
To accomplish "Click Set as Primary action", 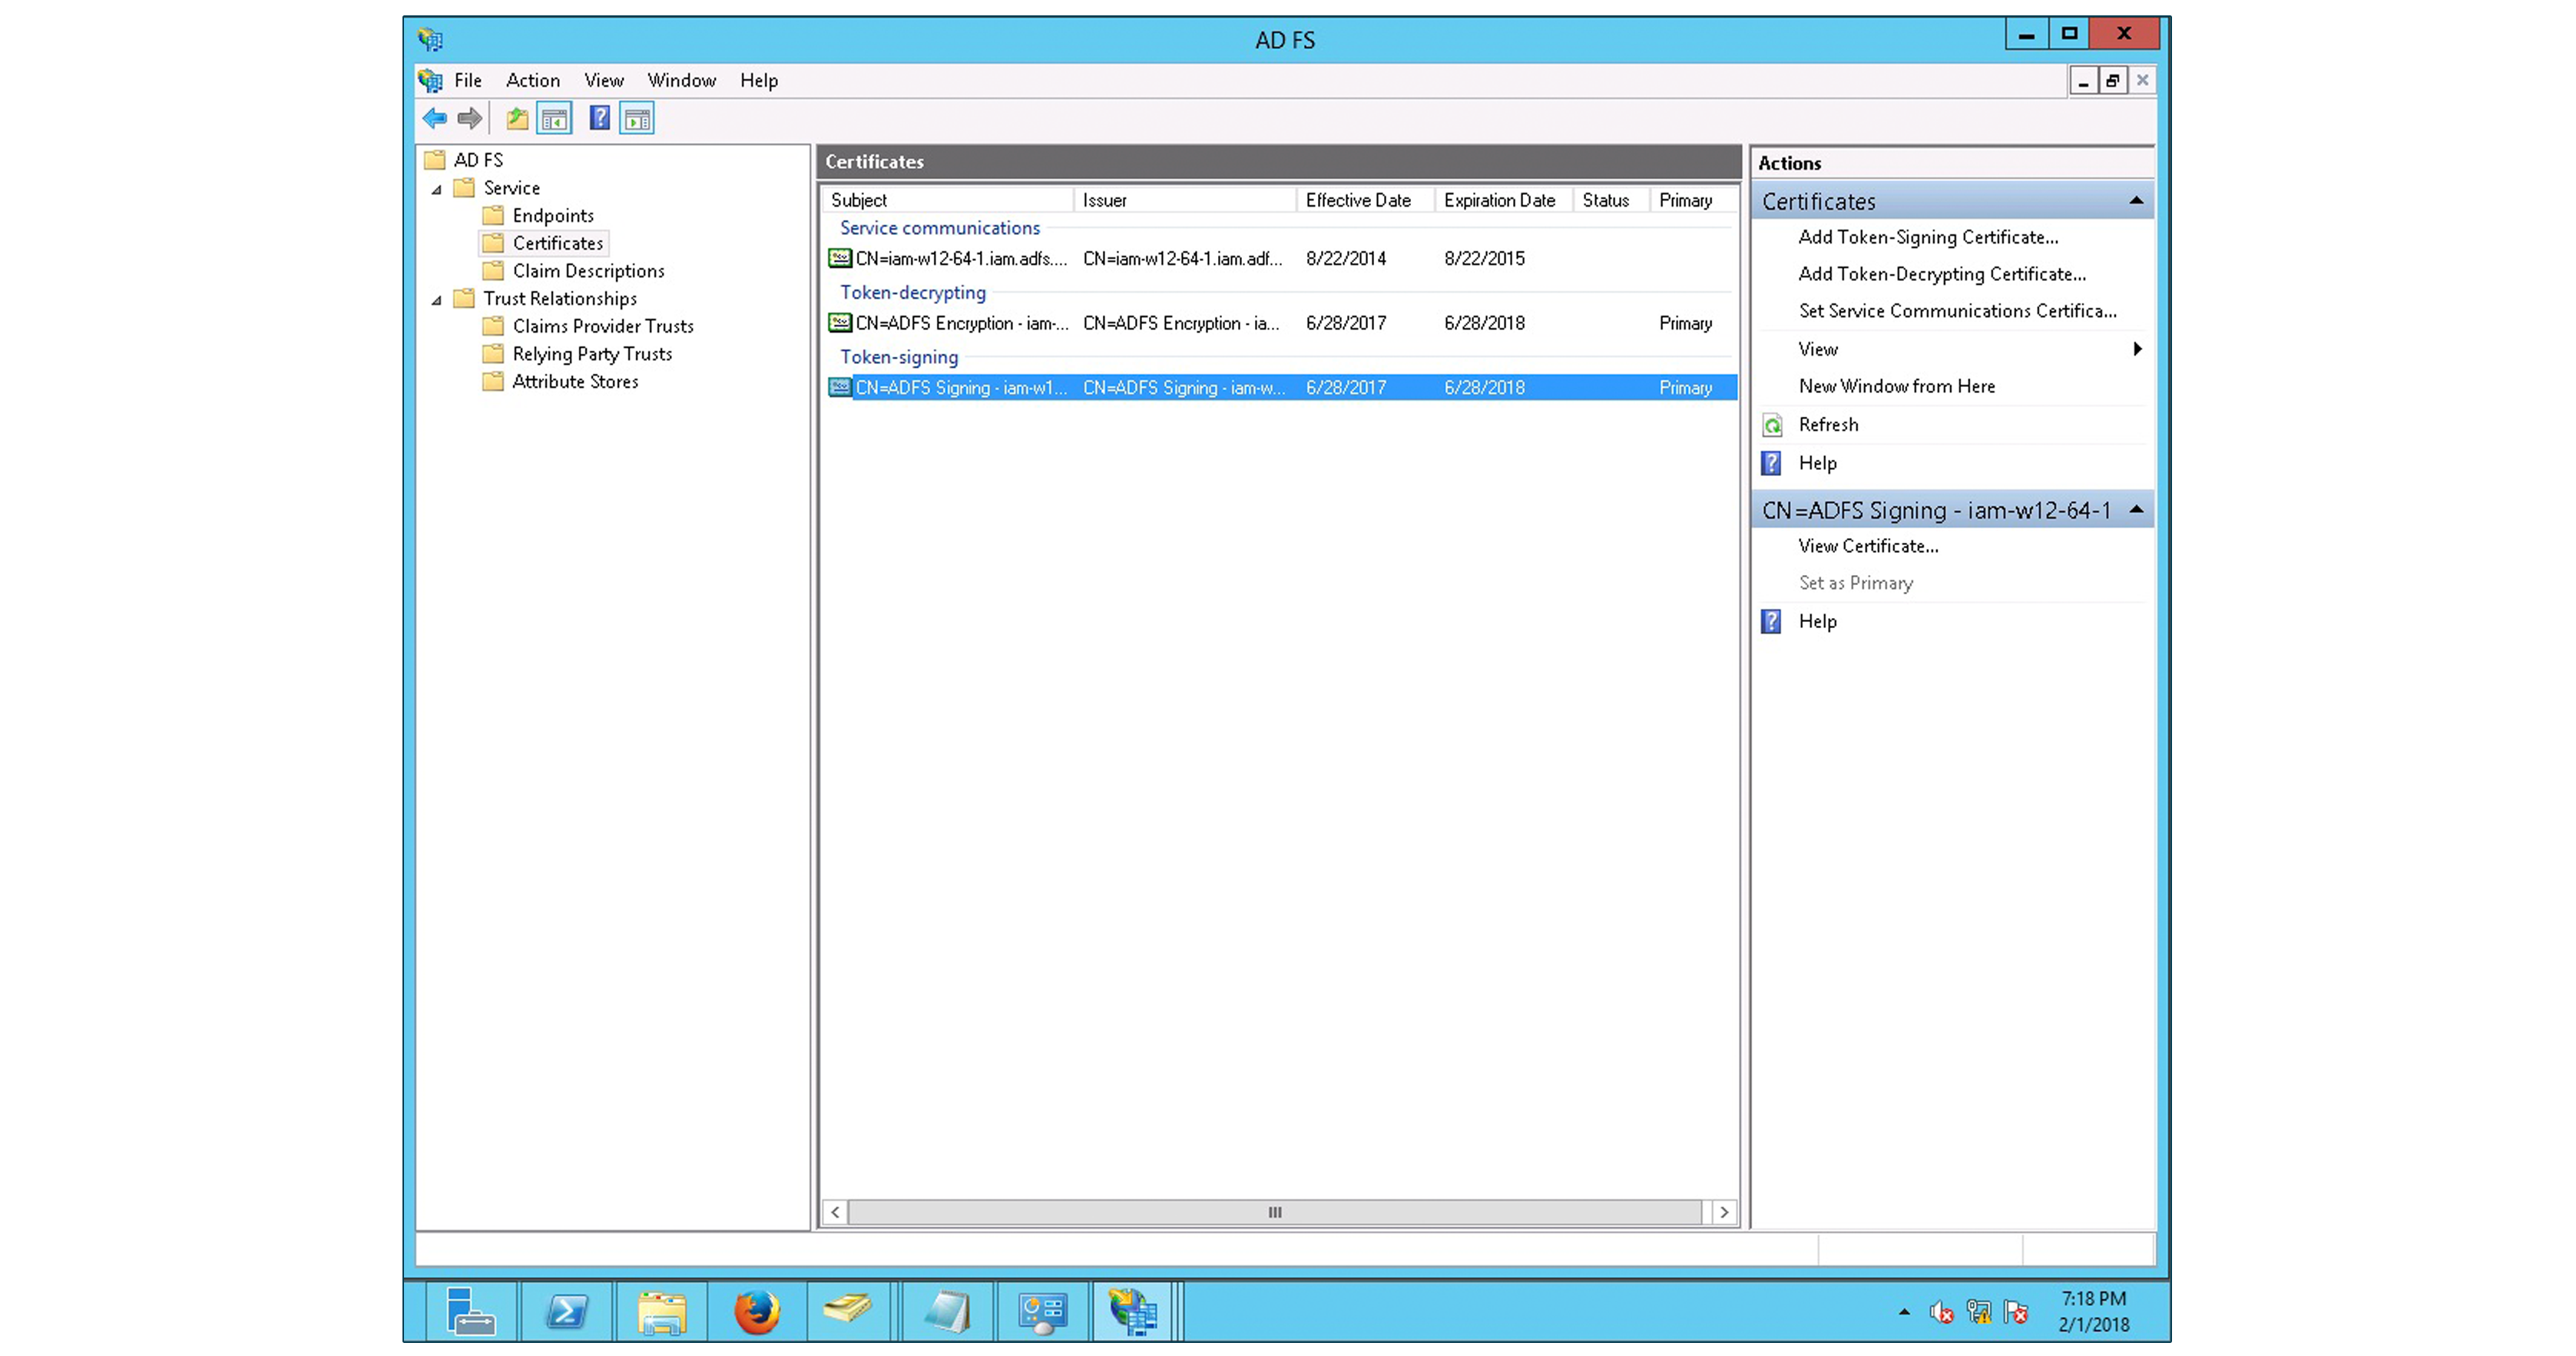I will [x=1856, y=583].
